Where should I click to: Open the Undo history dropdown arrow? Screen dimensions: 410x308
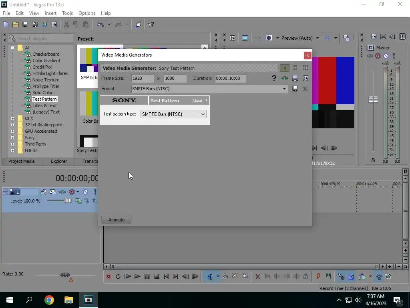coord(109,24)
